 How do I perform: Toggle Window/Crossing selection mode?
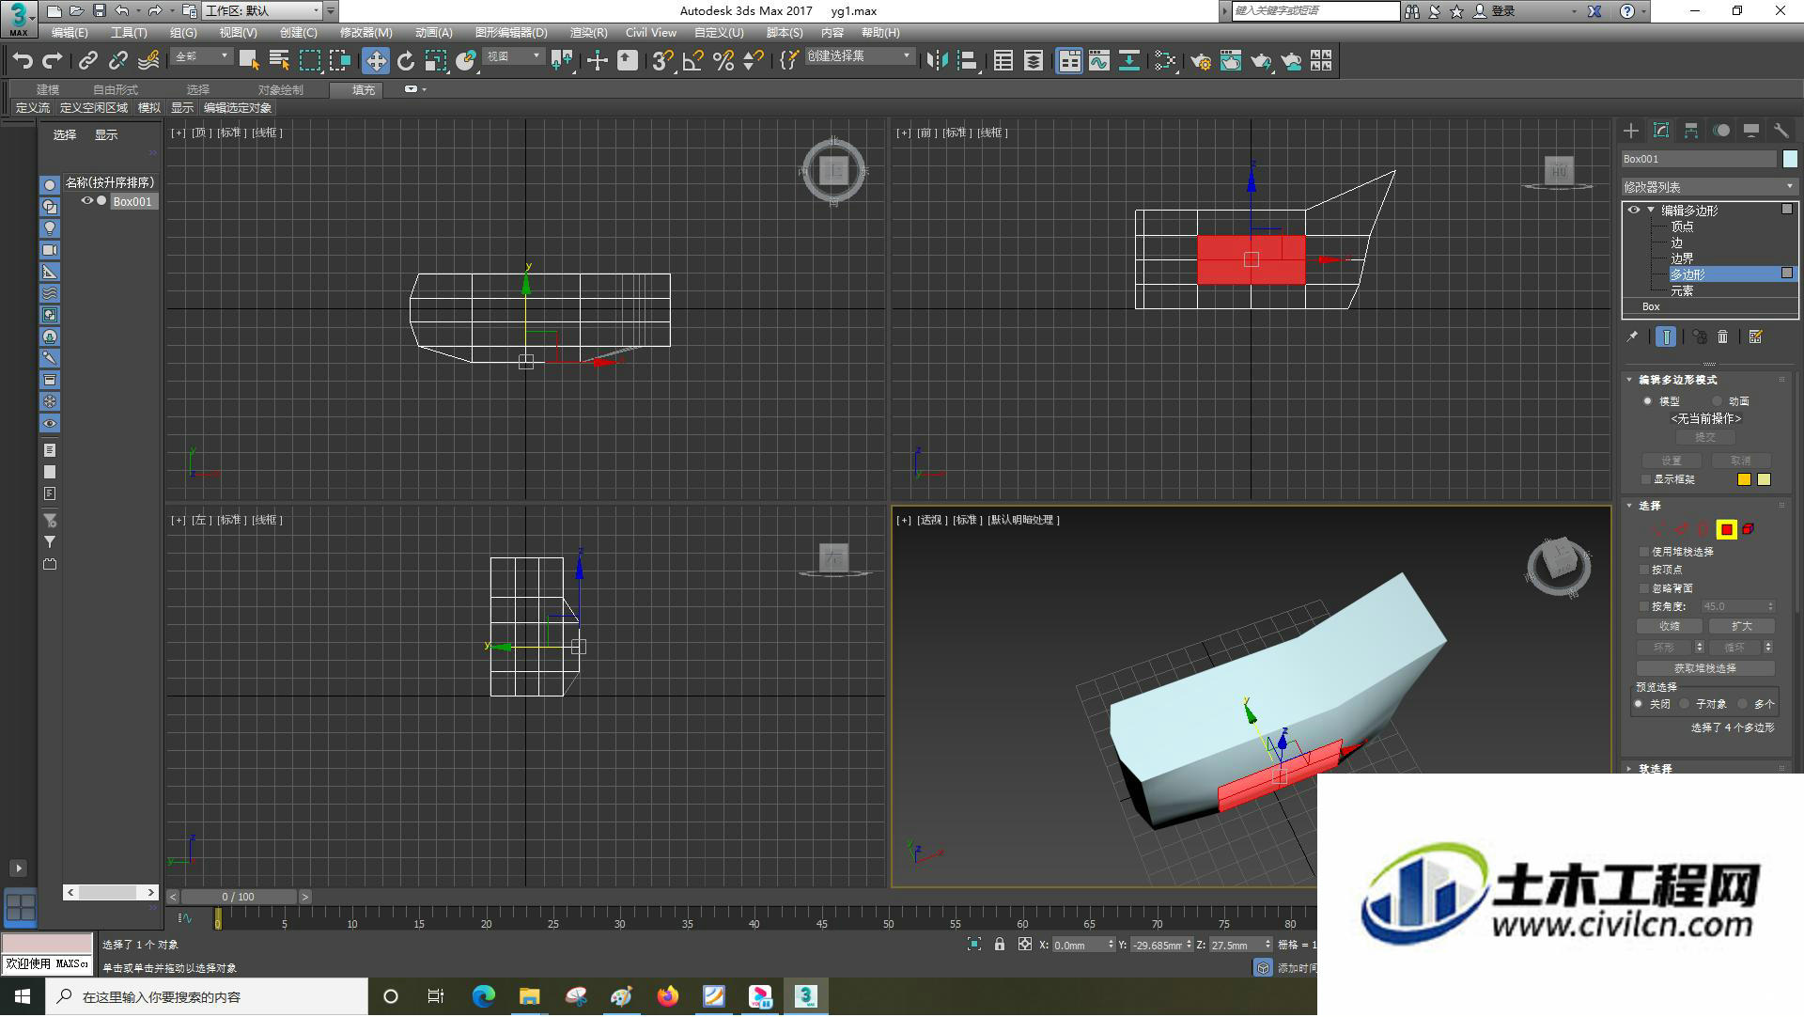pyautogui.click(x=339, y=61)
